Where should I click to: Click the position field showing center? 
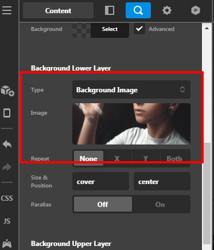point(162,181)
